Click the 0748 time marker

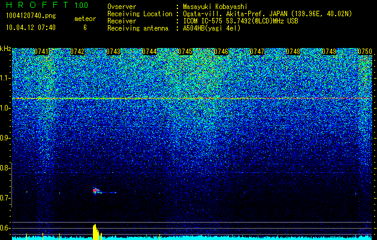tap(293, 52)
